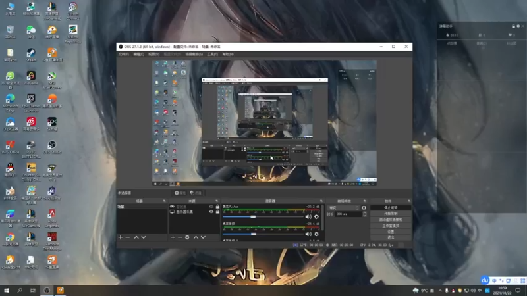Viewport: 527px width, 296px height.
Task: Click the OBS icon in the taskbar
Action: click(x=47, y=290)
